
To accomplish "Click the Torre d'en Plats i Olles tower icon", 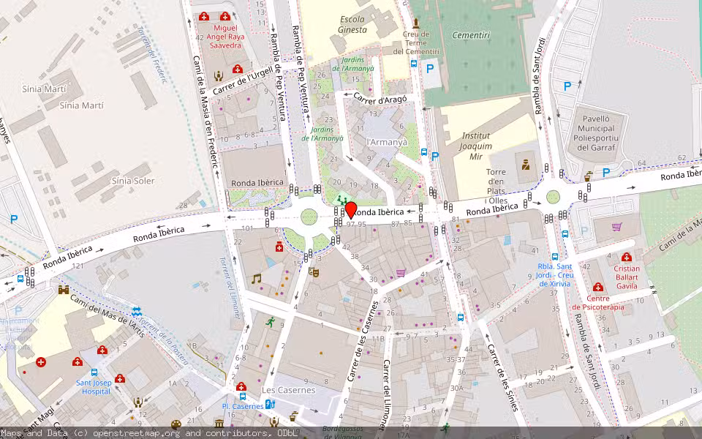I will coord(526,165).
